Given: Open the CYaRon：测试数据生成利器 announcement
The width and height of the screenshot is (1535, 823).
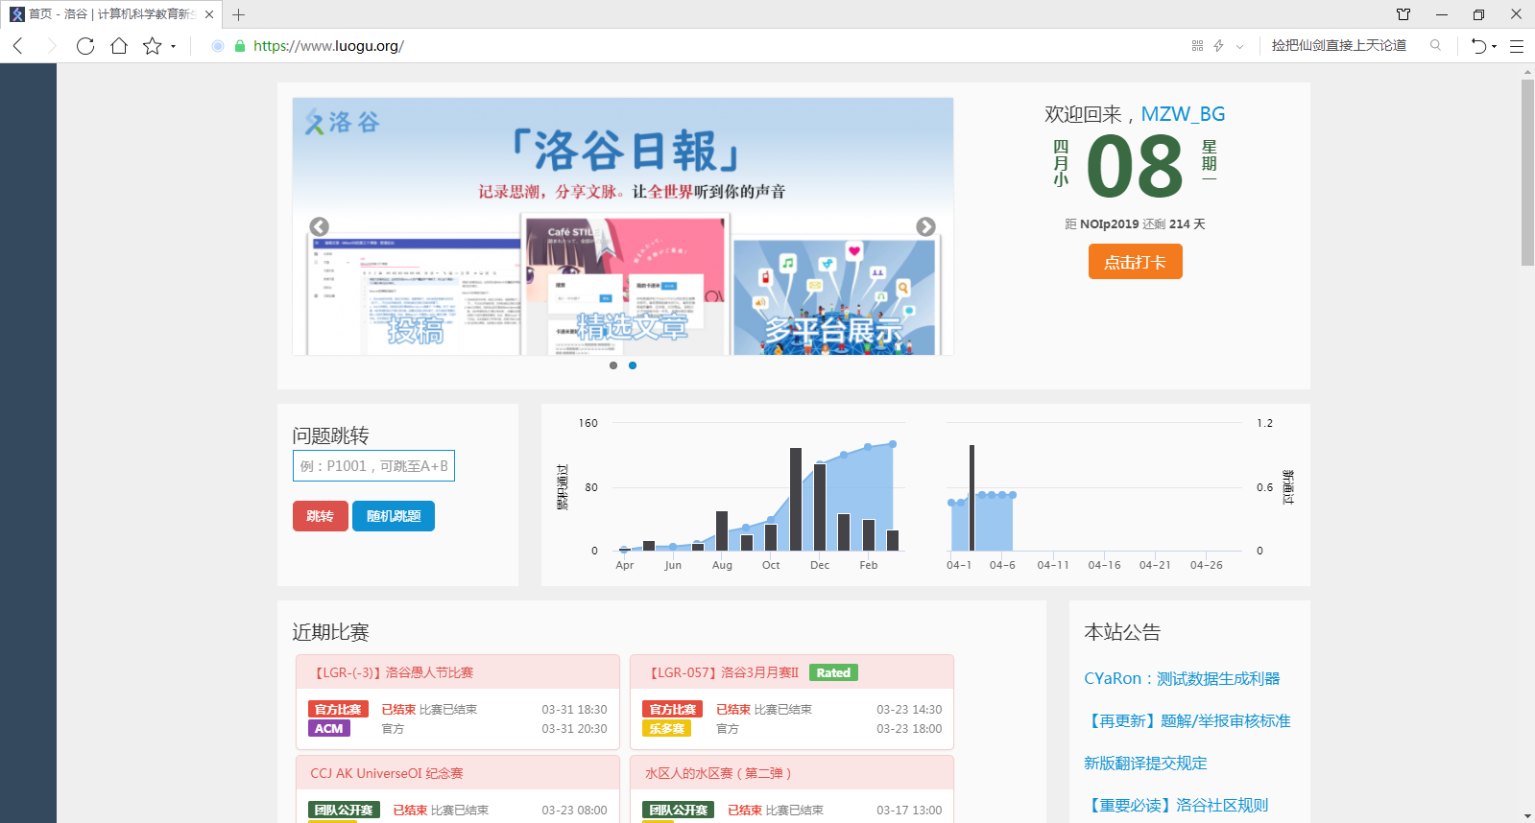Looking at the screenshot, I should point(1182,678).
